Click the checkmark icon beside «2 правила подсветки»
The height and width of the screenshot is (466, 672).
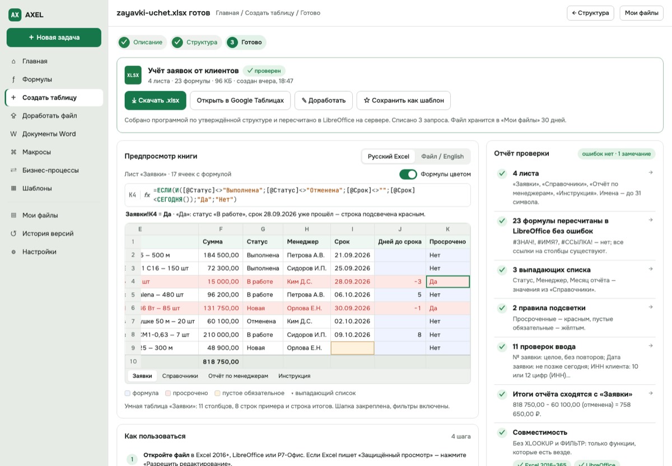[x=502, y=308]
